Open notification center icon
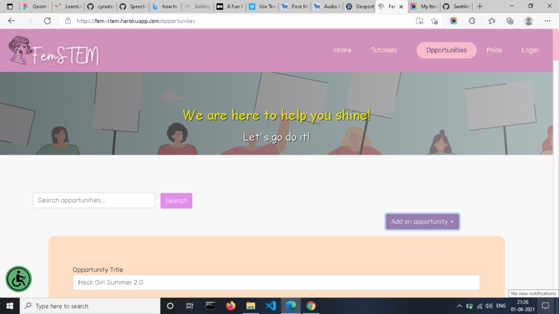 (545, 306)
